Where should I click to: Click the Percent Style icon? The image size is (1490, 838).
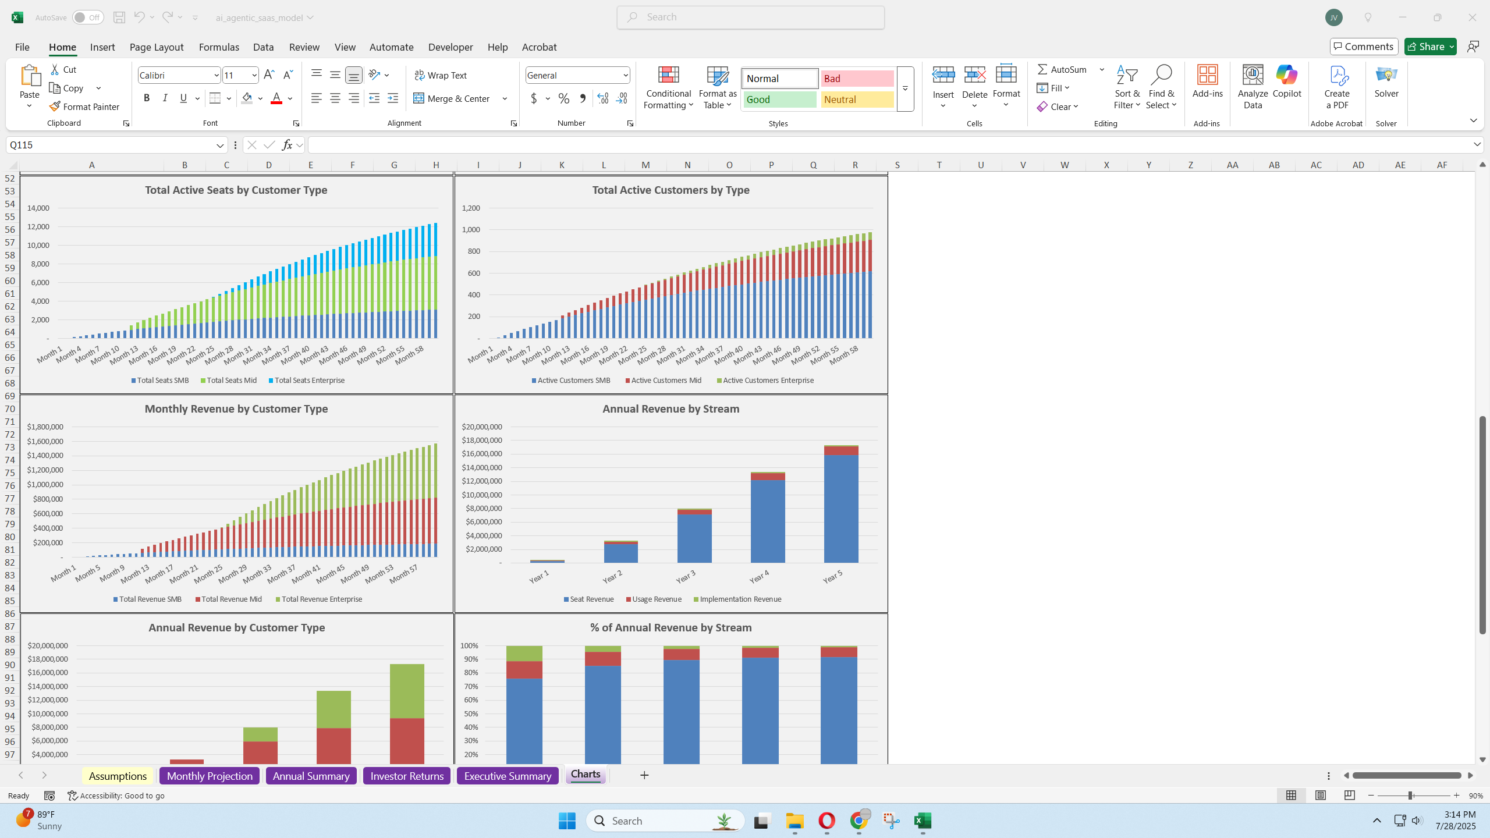(x=563, y=98)
